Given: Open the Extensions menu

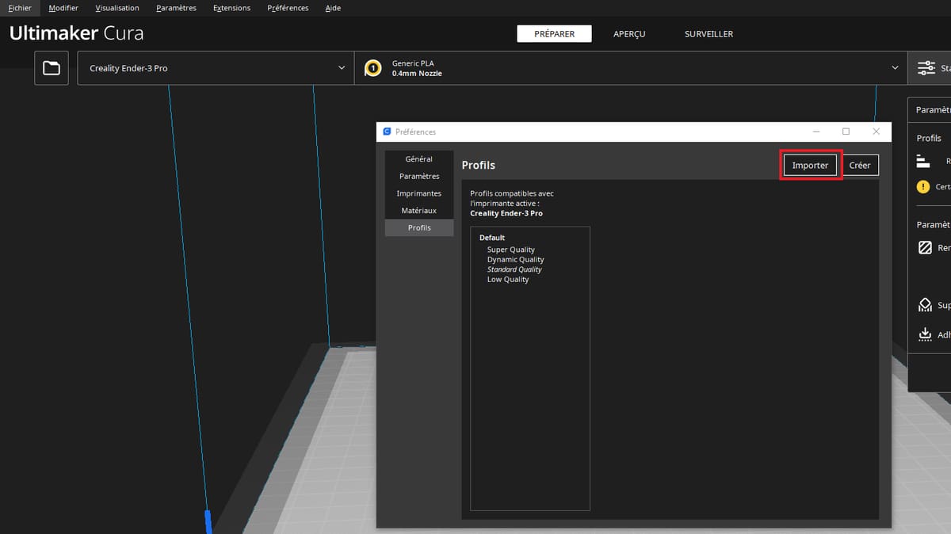Looking at the screenshot, I should pos(231,8).
